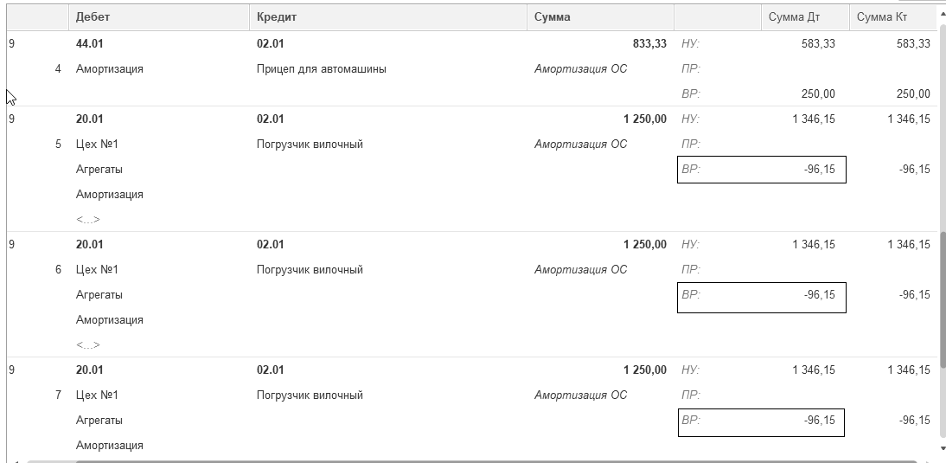Click Агрегаты in row 6
Image resolution: width=946 pixels, height=463 pixels.
[x=99, y=295]
